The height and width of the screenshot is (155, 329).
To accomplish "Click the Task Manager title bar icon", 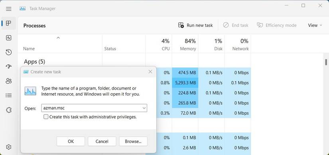I will click(x=22, y=9).
